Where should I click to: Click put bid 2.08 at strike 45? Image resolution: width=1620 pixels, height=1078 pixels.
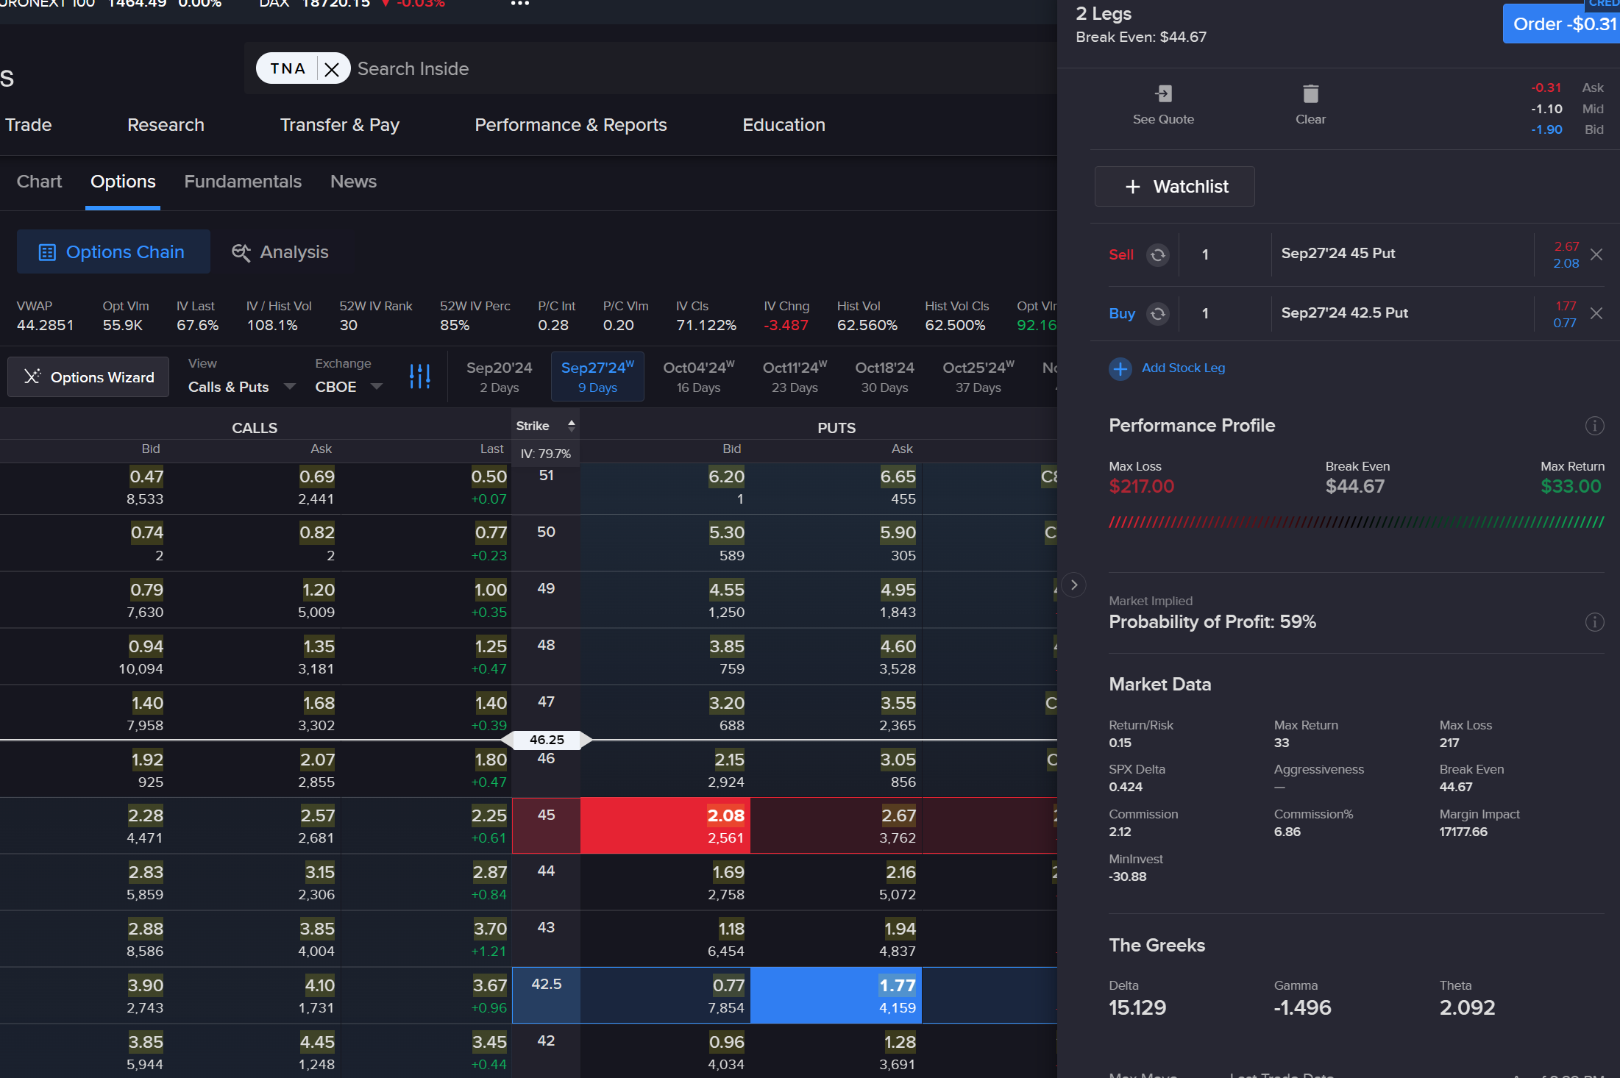[x=665, y=826]
